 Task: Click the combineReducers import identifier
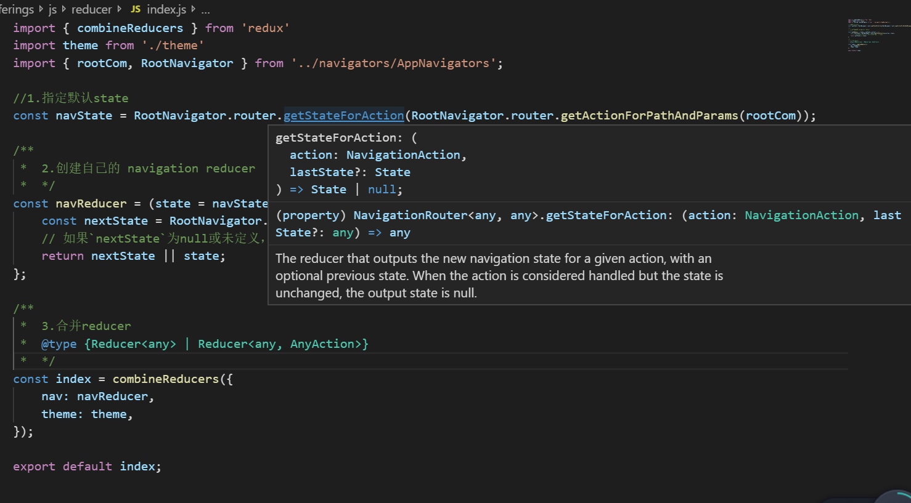point(130,28)
